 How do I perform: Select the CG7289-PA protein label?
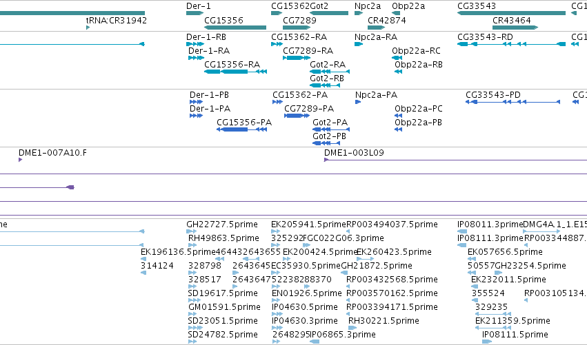[309, 109]
